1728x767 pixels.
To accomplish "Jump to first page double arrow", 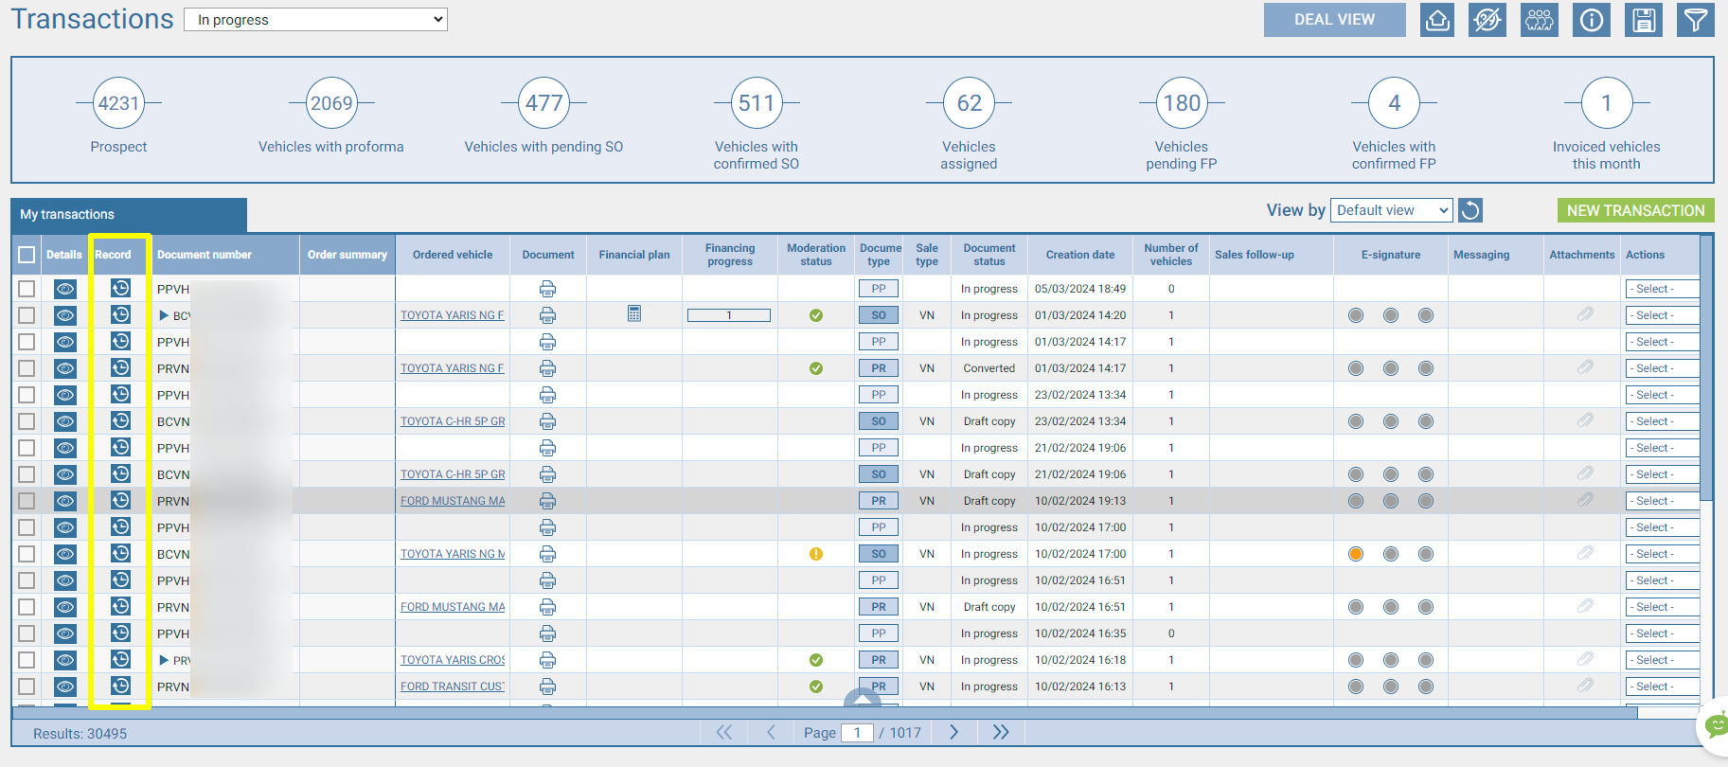I will [724, 732].
